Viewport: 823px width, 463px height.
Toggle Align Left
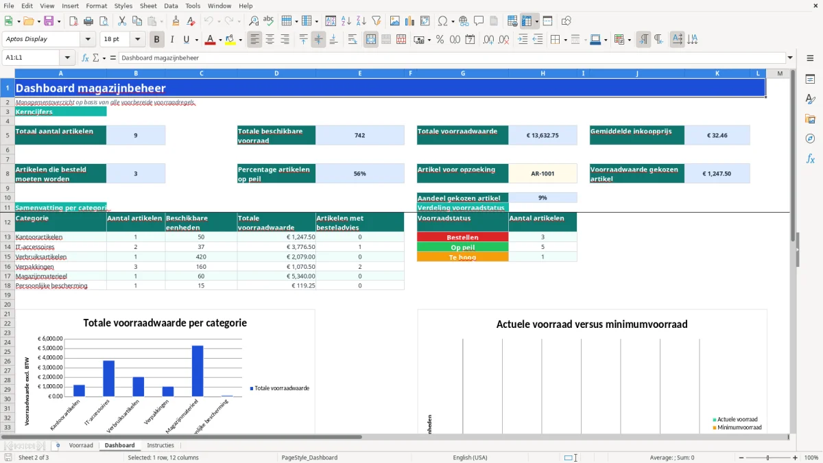point(254,39)
